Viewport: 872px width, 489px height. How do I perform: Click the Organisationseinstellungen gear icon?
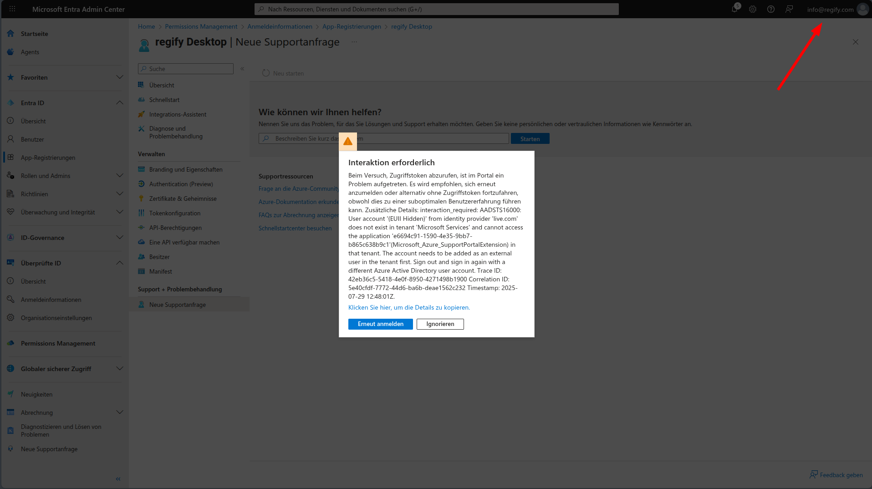tap(10, 318)
